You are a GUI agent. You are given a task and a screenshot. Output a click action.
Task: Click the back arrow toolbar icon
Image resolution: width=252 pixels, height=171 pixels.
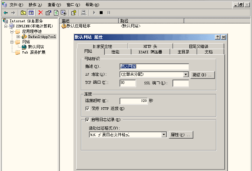coord(6,13)
